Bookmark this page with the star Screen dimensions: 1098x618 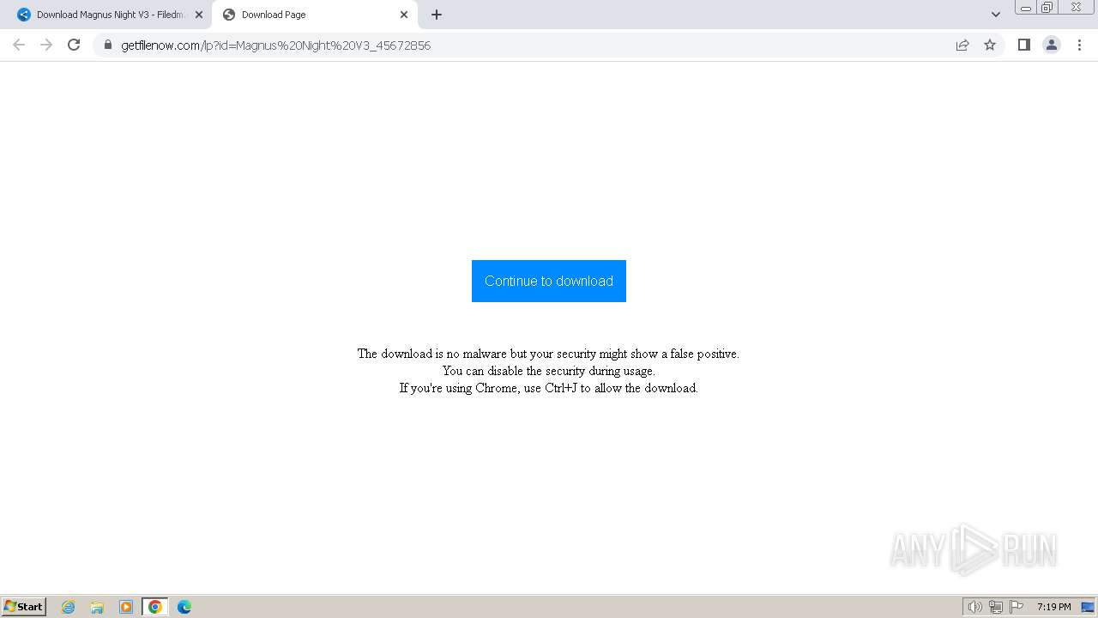[x=990, y=45]
